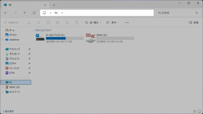Add a new tab
Image resolution: width=203 pixels, height=114 pixels.
[x=54, y=5]
